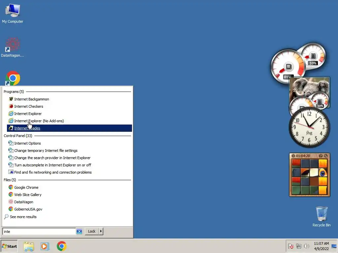Image resolution: width=338 pixels, height=253 pixels.
Task: Open Find and fix networking and connection problems
Action: click(x=69, y=172)
